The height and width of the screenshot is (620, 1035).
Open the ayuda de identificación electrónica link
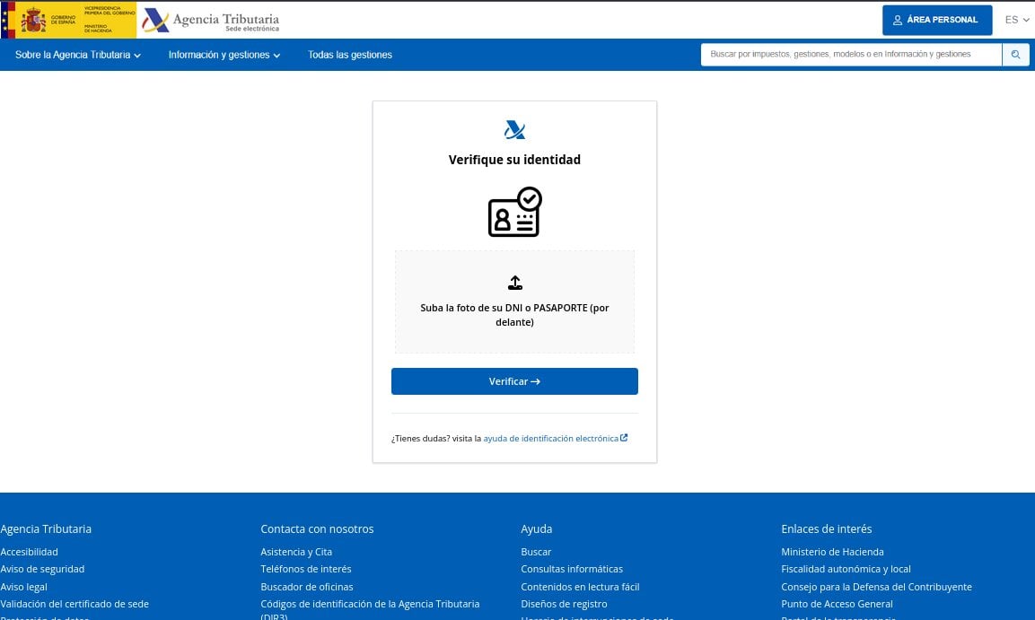coord(550,438)
